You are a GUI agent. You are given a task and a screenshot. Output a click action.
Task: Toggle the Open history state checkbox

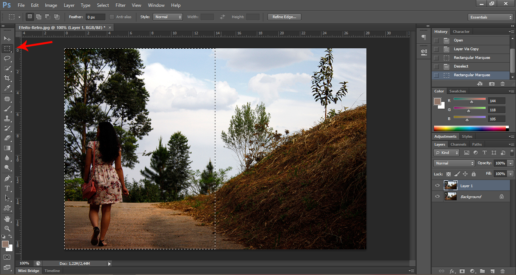click(x=436, y=40)
